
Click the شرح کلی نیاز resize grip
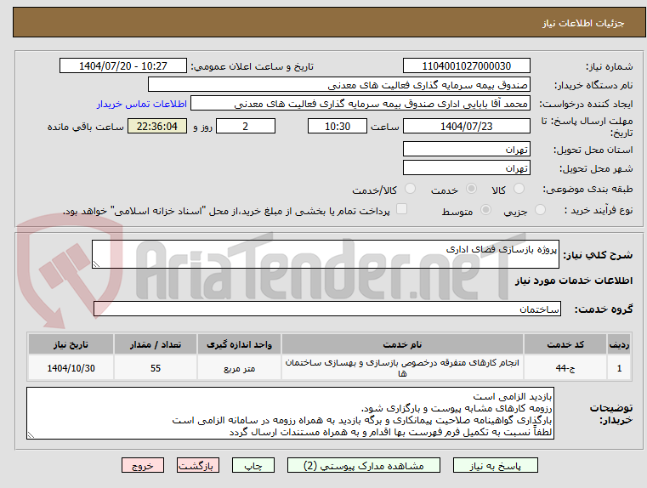tap(96, 264)
